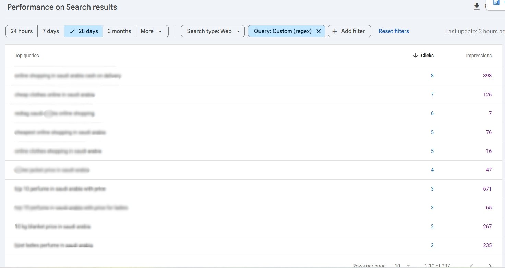This screenshot has height=268, width=505.
Task: Sort table by Impressions column
Action: coord(479,56)
